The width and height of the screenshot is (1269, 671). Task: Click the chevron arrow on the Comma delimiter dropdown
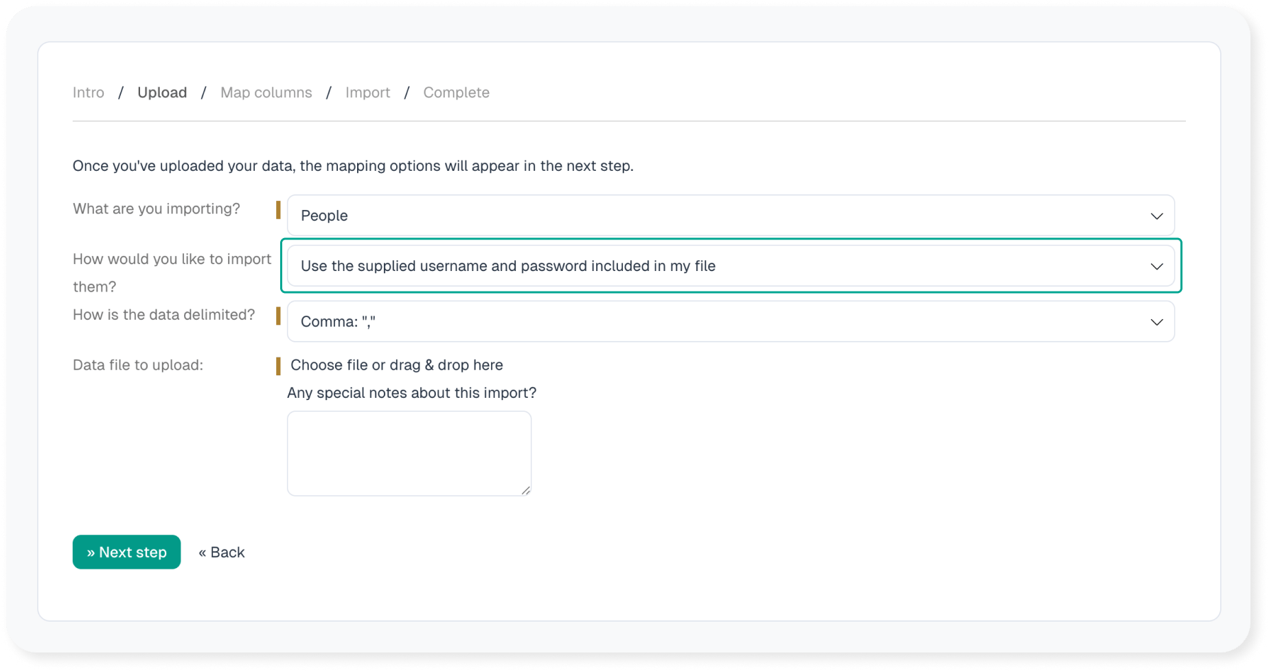[x=1156, y=322]
